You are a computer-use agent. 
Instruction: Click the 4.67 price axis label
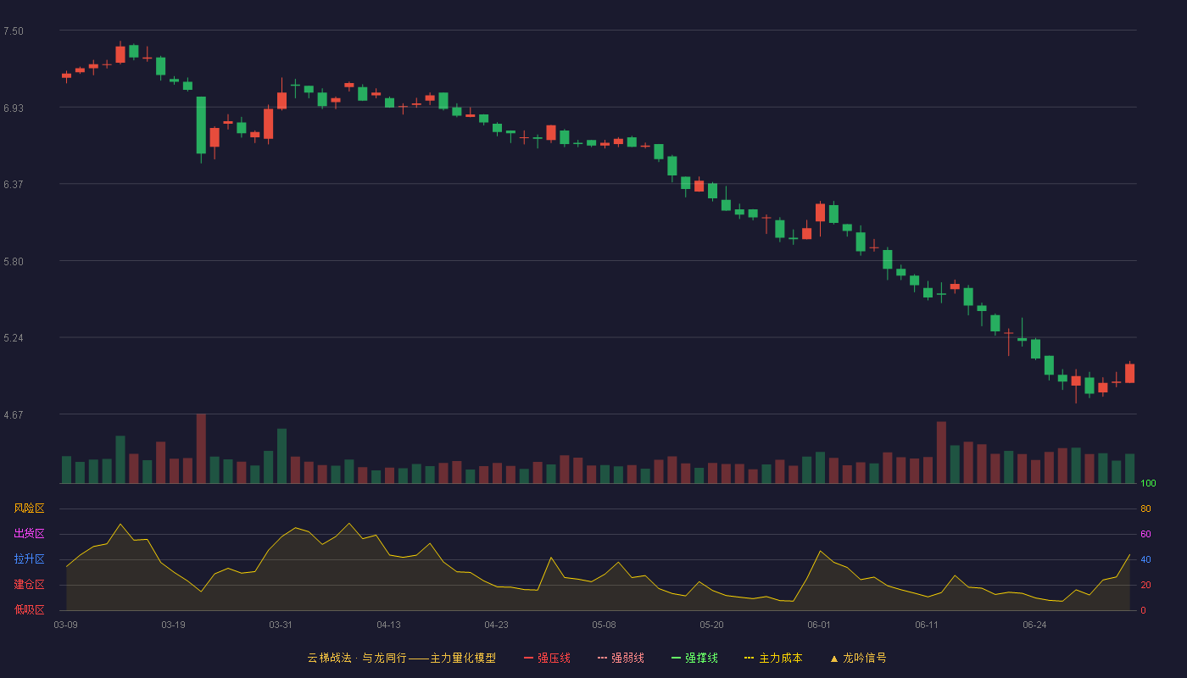coord(14,415)
